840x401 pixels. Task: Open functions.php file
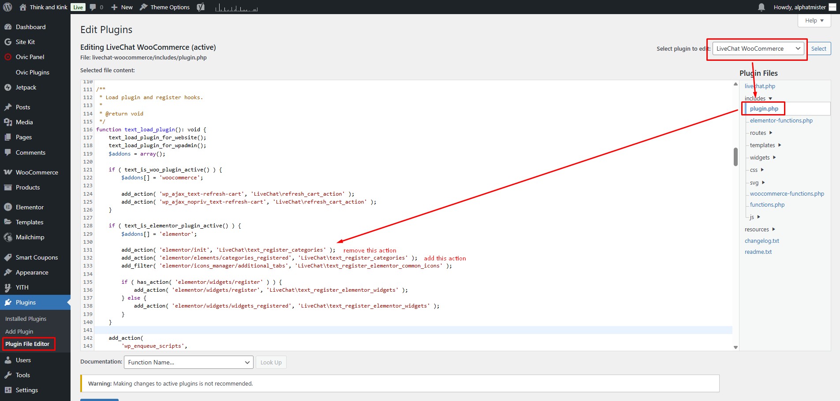point(767,204)
